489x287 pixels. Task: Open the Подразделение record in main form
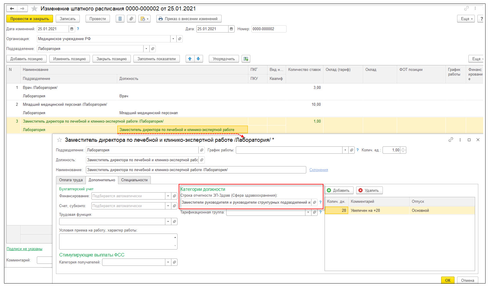[x=153, y=49]
